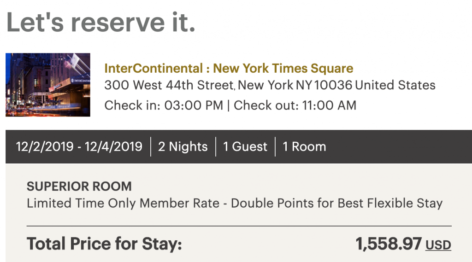
Task: Click the USD currency link
Action: 438,245
